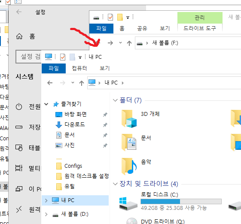Image resolution: width=241 pixels, height=224 pixels.
Task: Open DVD 드라이브 (Q:)
Action: pyautogui.click(x=155, y=221)
